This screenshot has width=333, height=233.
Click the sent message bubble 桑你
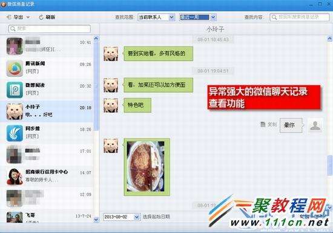[x=291, y=125]
